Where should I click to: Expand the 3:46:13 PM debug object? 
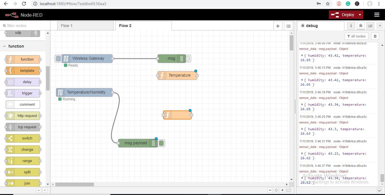click(302, 80)
